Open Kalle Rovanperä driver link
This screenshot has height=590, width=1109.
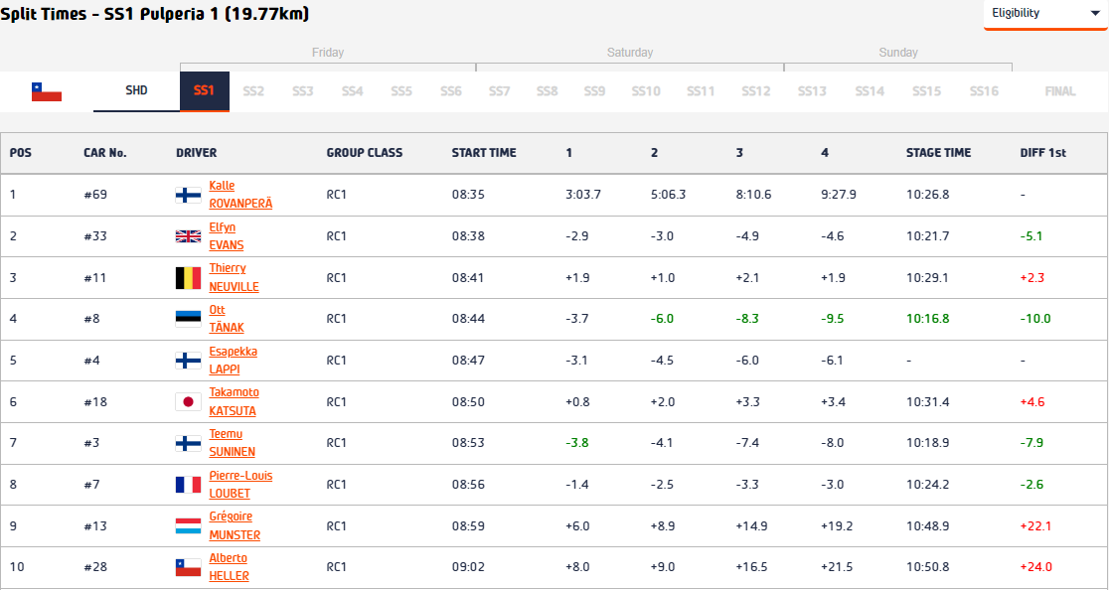240,195
